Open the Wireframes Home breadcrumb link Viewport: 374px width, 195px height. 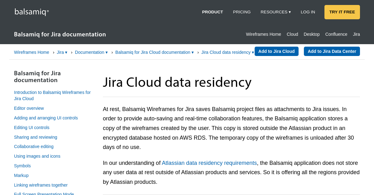31,52
